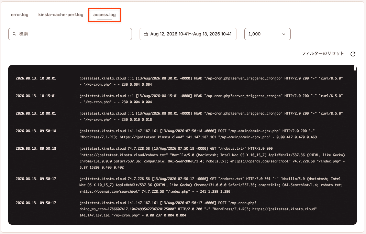Click the GET "/robots.txt/" HTTP/2.0 200 line
The image size is (366, 234).
pos(212,158)
